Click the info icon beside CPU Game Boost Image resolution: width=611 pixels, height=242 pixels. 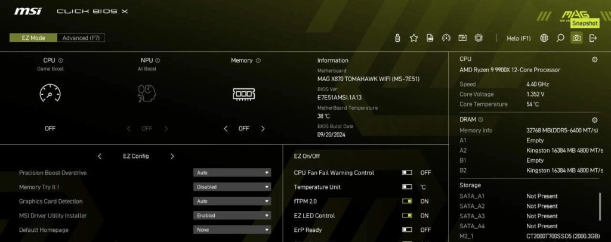click(x=61, y=60)
